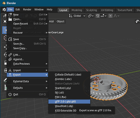This screenshot has height=118, width=140.
Task: Open the snapping options dropdown
Action: (103, 16)
